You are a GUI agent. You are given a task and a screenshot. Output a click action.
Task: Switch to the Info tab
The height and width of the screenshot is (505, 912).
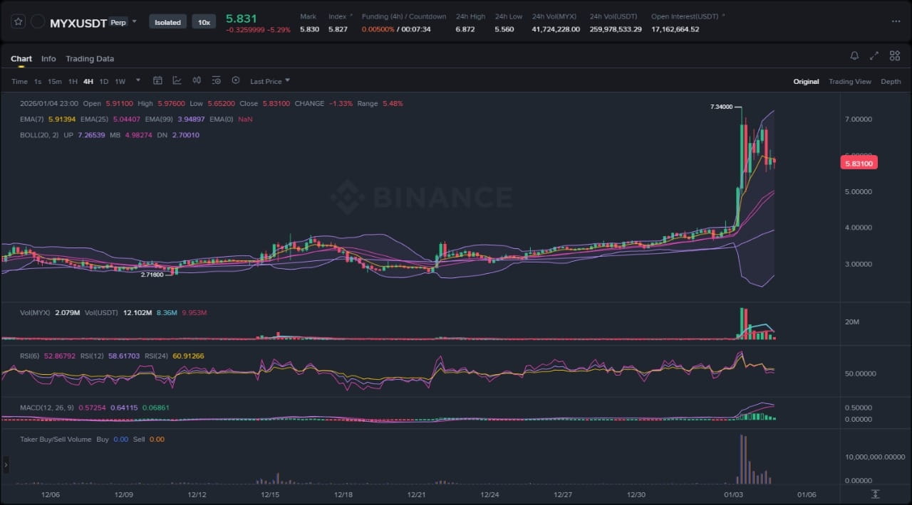[48, 59]
